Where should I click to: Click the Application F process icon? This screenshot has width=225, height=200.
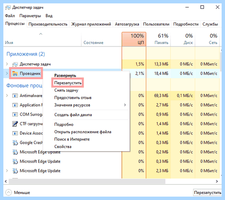[x=15, y=105]
